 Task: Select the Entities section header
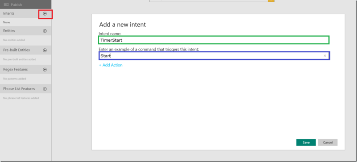point(25,31)
